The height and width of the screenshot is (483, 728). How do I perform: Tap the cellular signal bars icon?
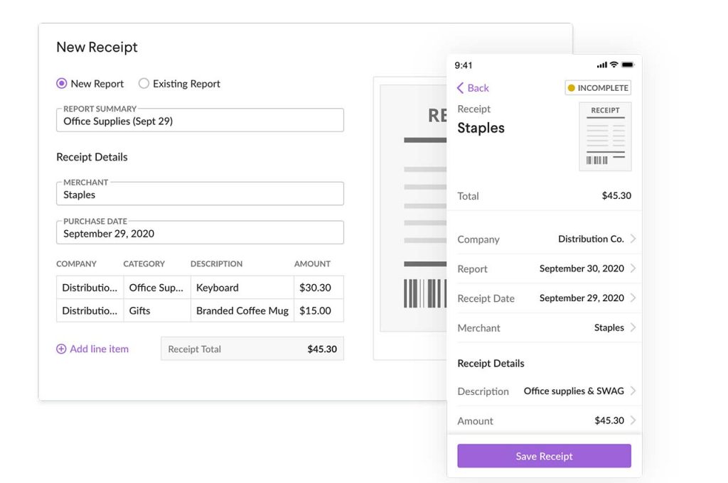coord(601,65)
